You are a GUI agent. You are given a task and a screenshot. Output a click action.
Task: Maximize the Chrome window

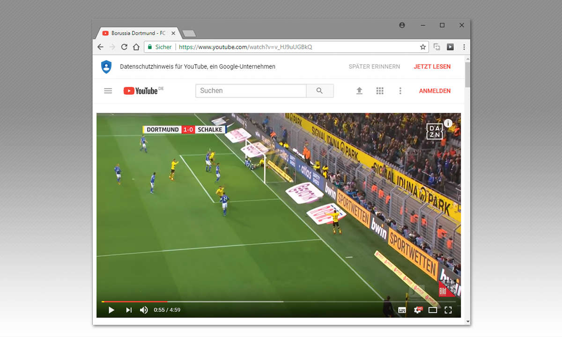[442, 25]
